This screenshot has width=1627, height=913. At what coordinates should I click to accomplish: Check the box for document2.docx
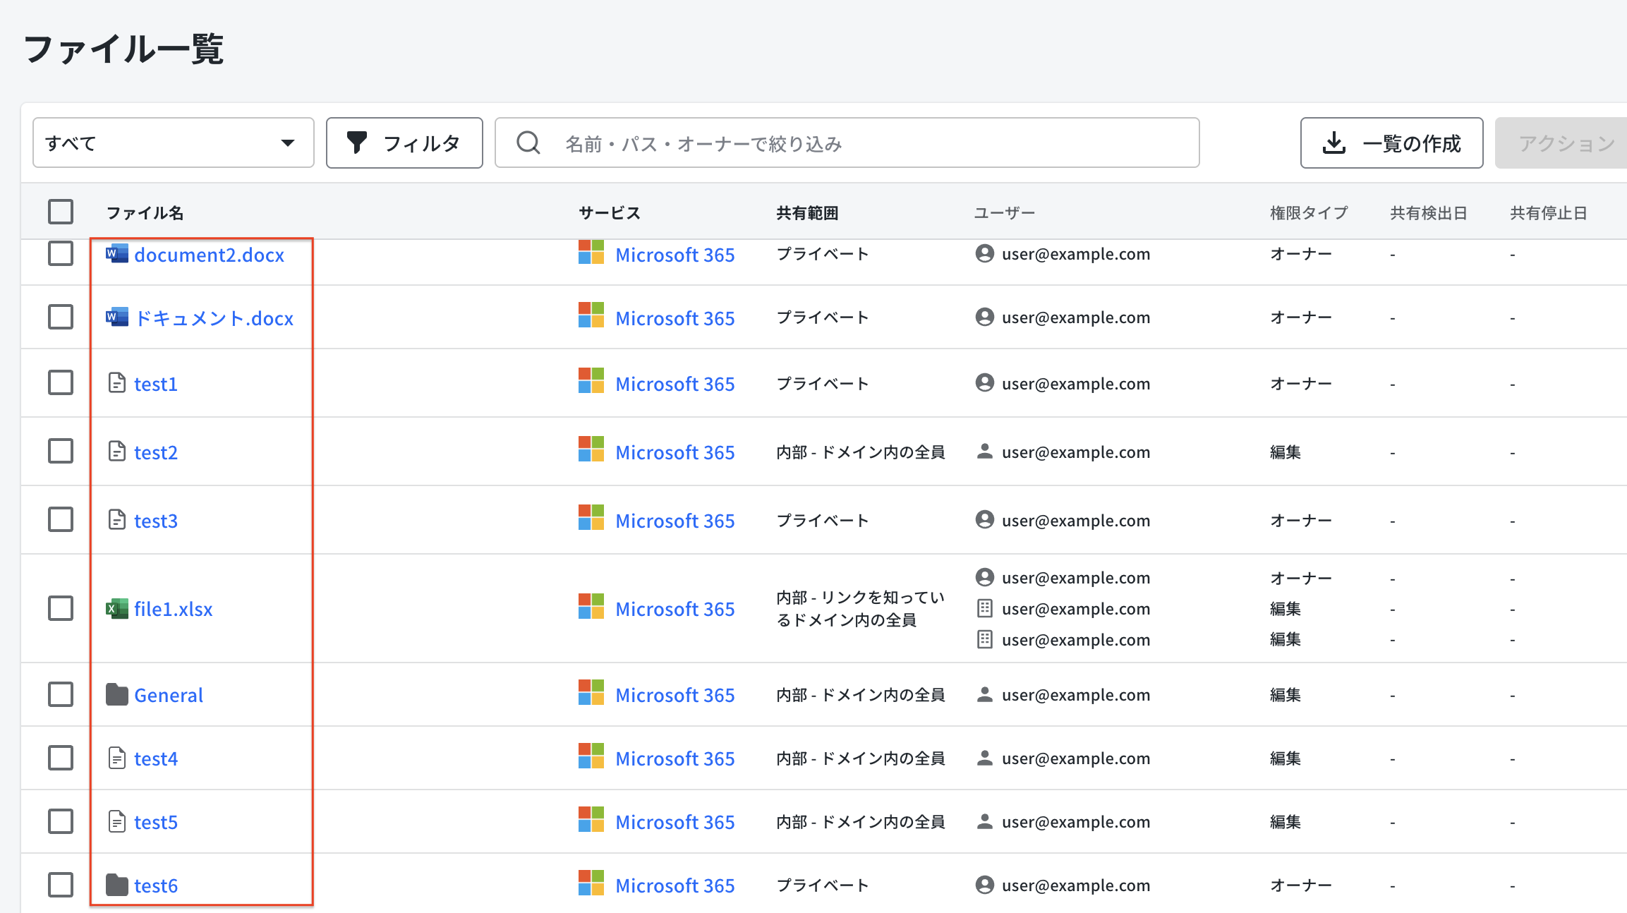[x=61, y=253]
